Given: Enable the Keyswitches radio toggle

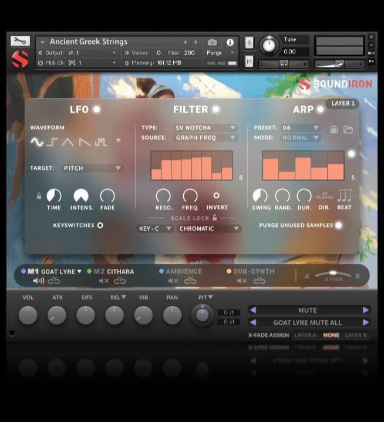Looking at the screenshot, I should 100,225.
